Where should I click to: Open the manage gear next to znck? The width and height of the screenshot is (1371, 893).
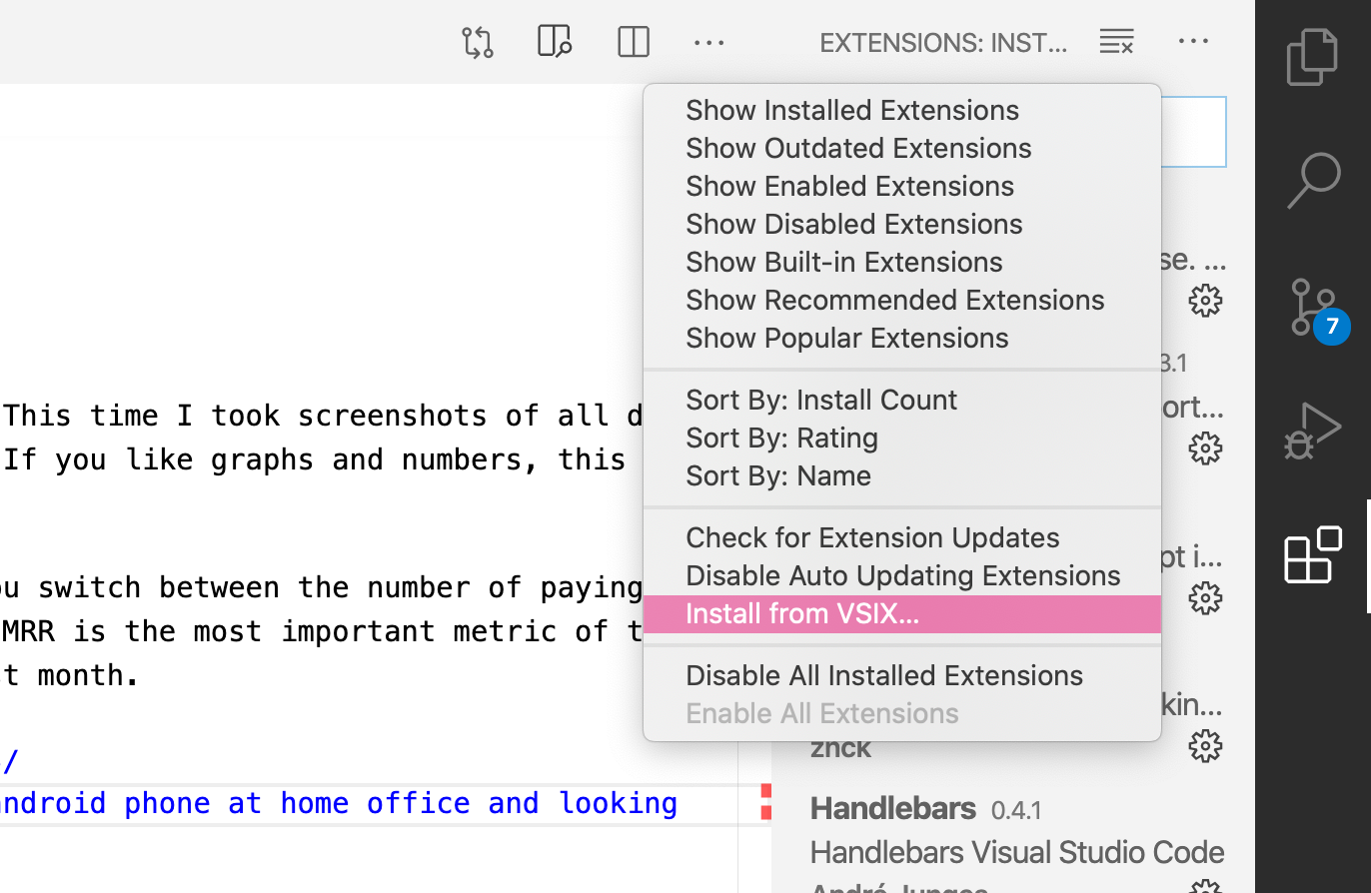pyautogui.click(x=1205, y=746)
